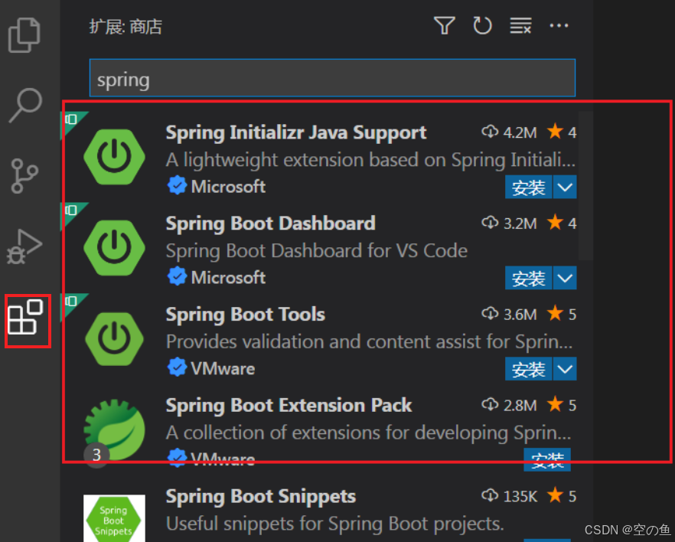Click the 'A collection of extensions' description
675x542 pixels.
click(369, 433)
